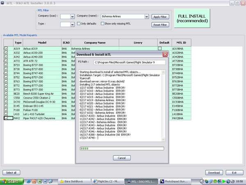Click the download progress bar
Viewport: 246px width, 185px height.
[x=121, y=148]
